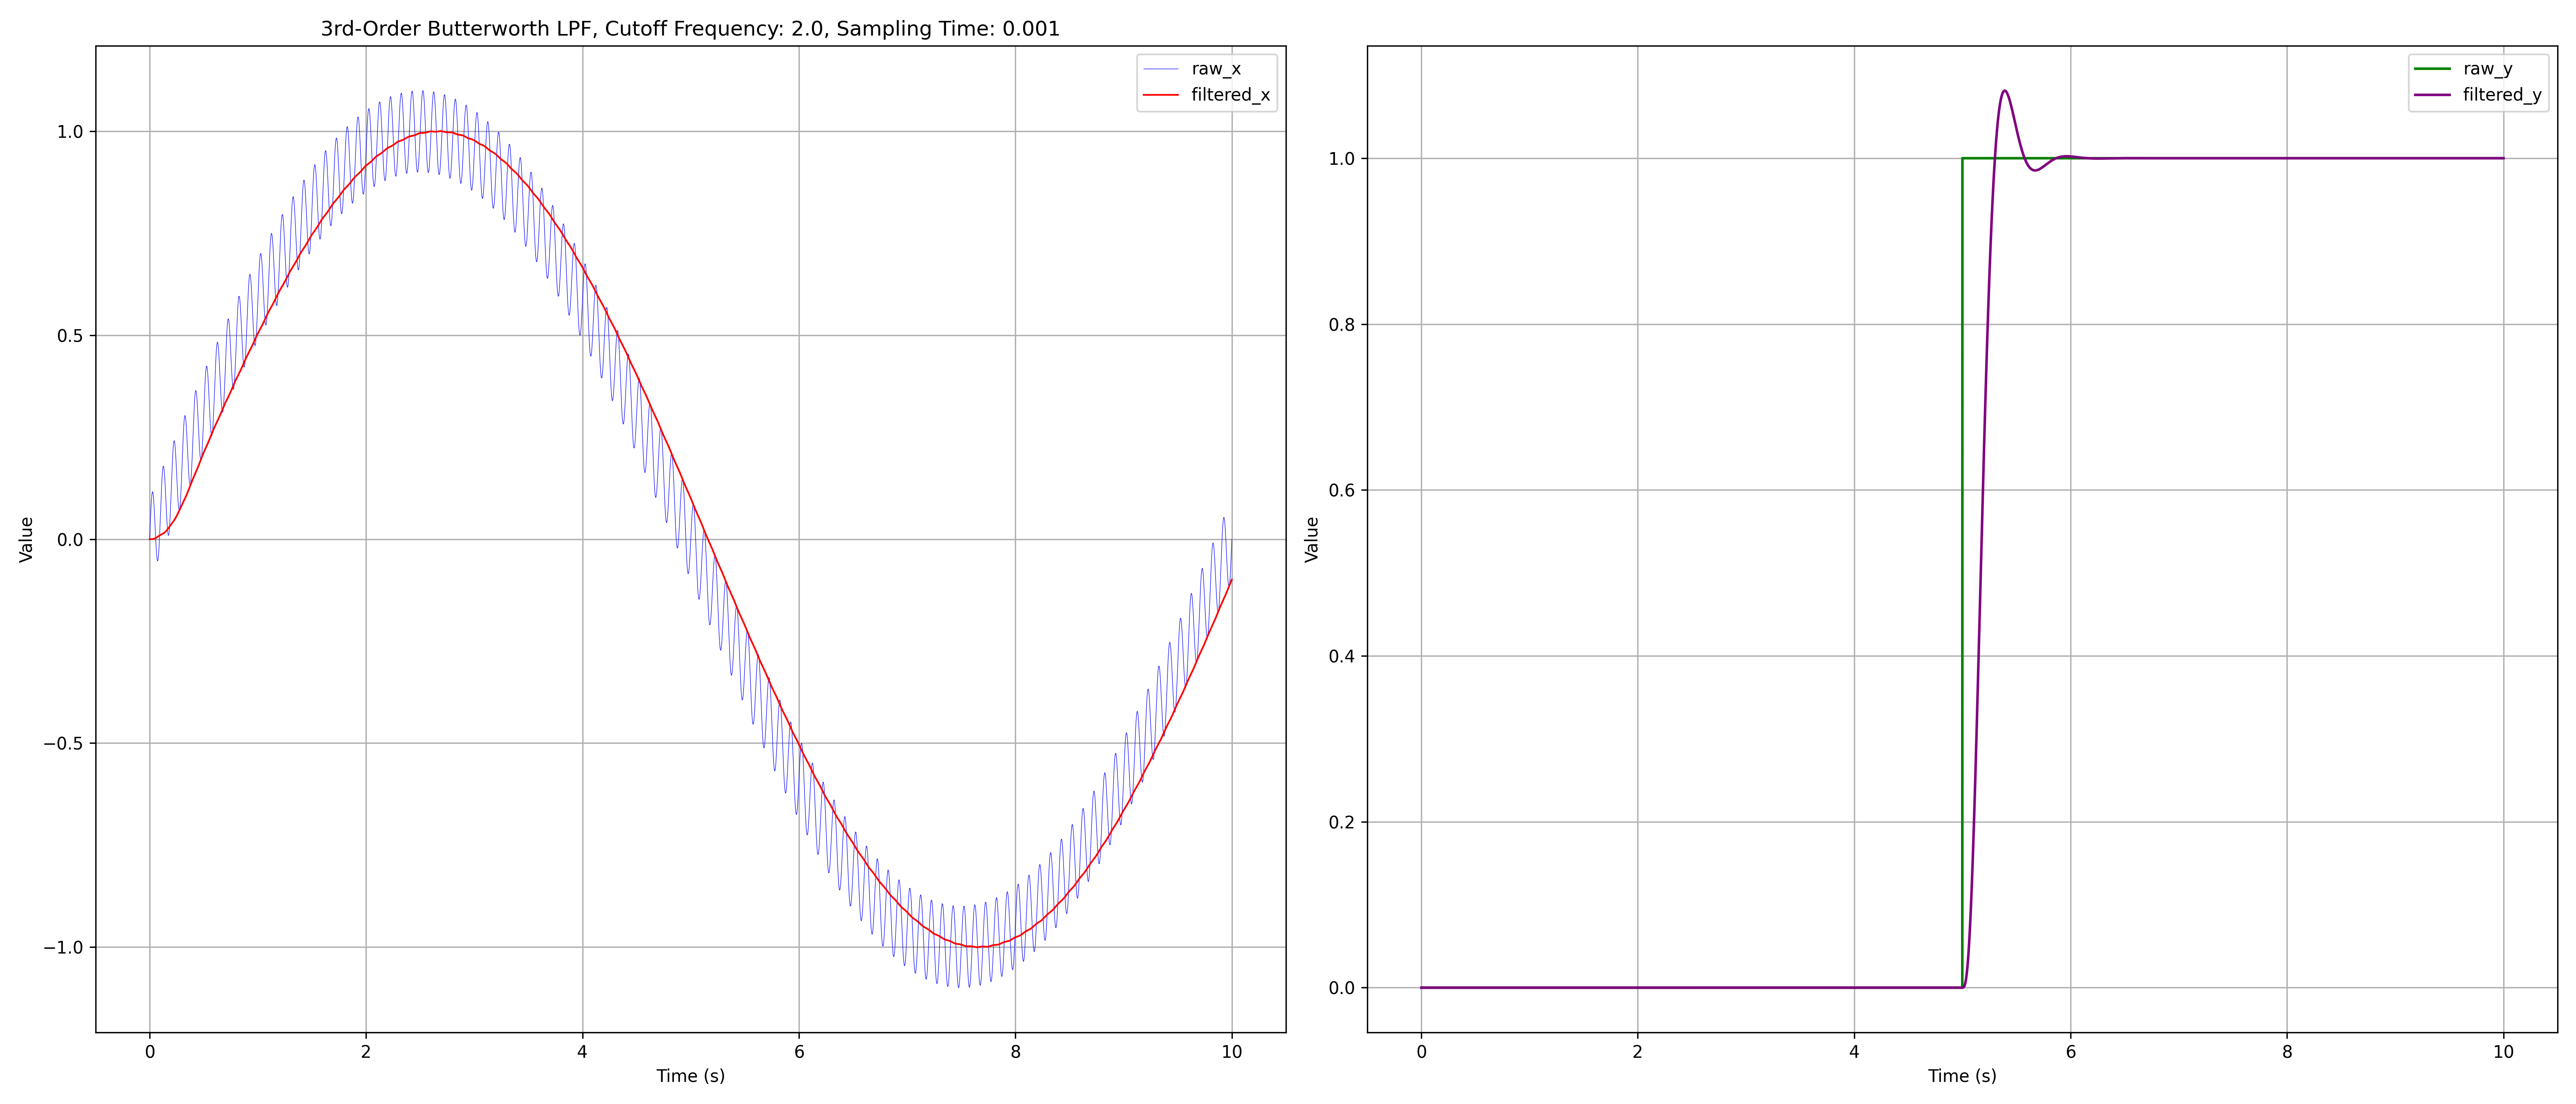
Task: Click the 0 time tick of the raw_y plot
Action: (x=1421, y=1052)
